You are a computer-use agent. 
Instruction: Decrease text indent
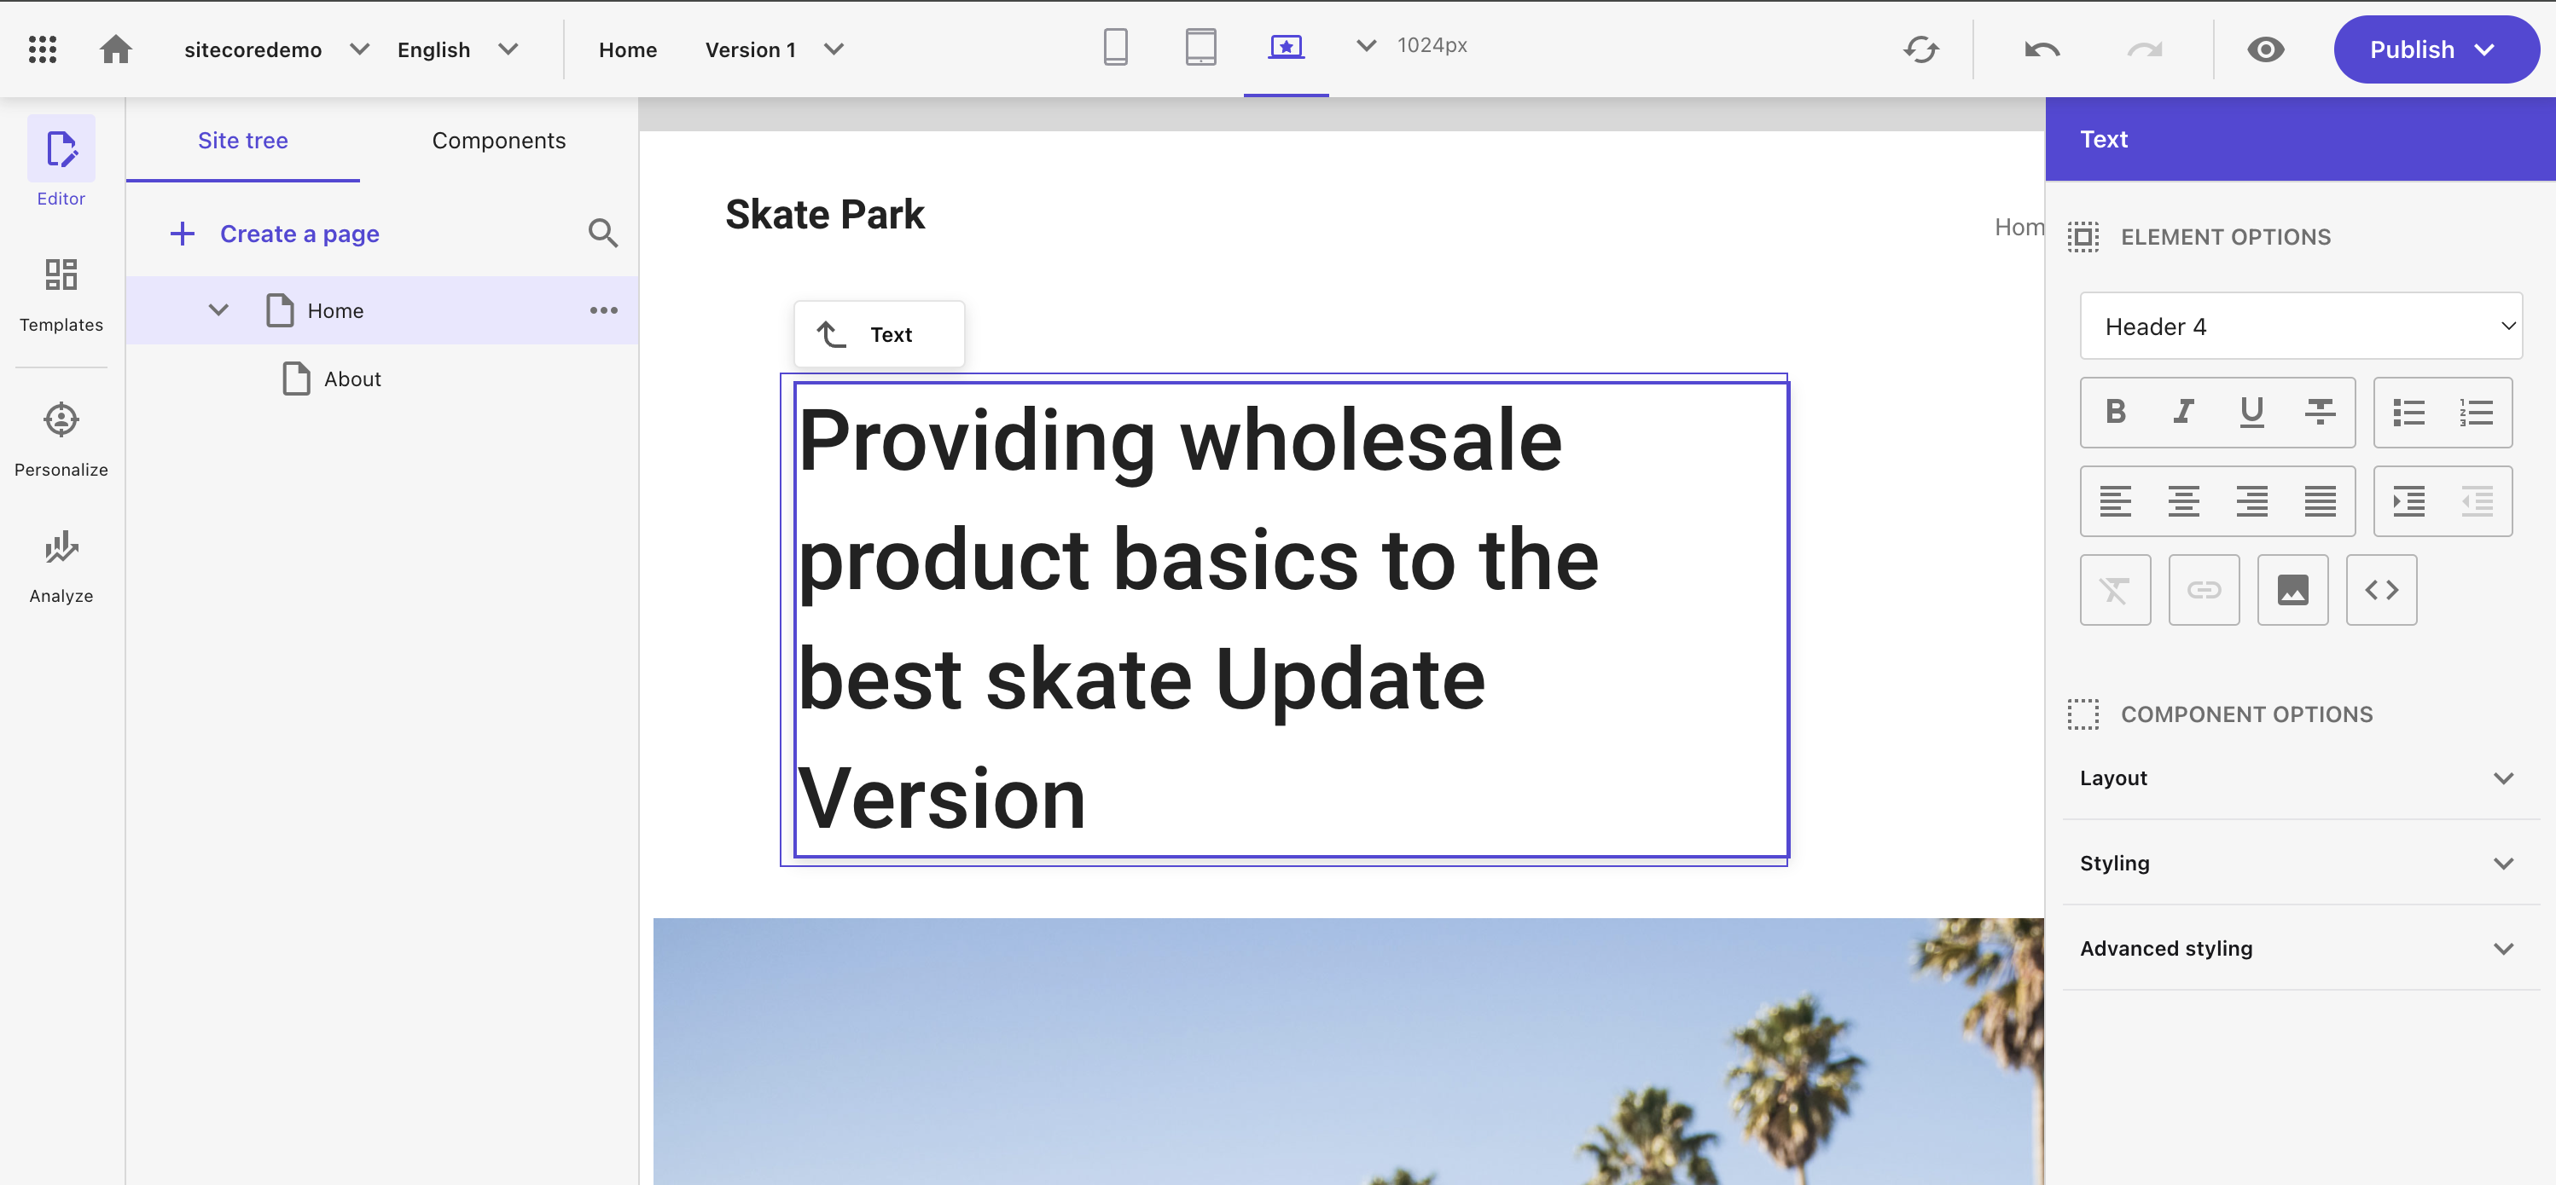point(2477,500)
